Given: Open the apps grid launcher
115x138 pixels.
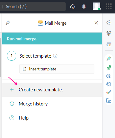Looking at the screenshot, I should click(x=109, y=6).
